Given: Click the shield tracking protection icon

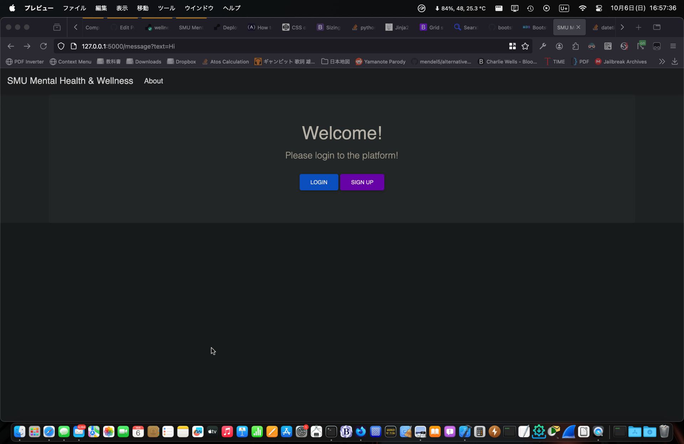Looking at the screenshot, I should tap(61, 46).
